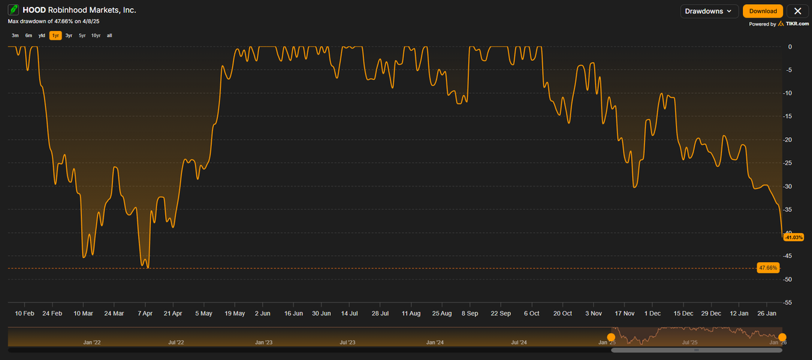The width and height of the screenshot is (812, 360).
Task: Click the Jul '23 navigator label
Action: tap(347, 342)
